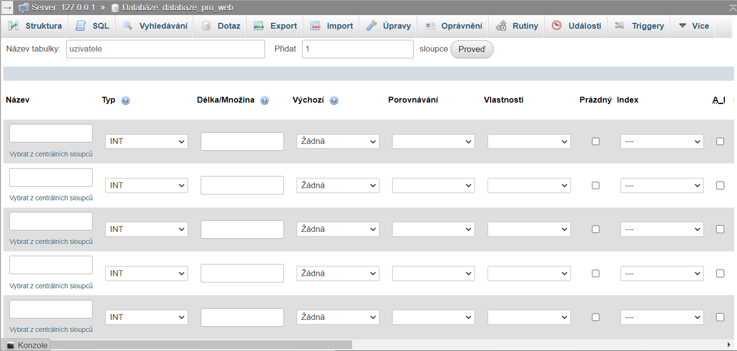Enable A_I checkbox in first row
737x351 pixels.
coord(720,141)
